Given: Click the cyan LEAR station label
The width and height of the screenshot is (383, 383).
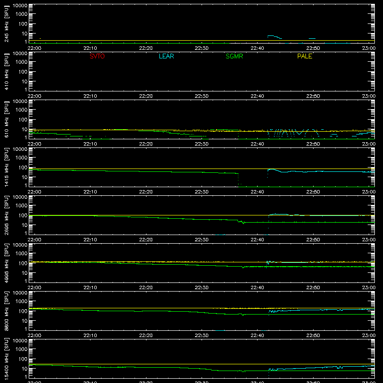Looking at the screenshot, I should pos(166,56).
